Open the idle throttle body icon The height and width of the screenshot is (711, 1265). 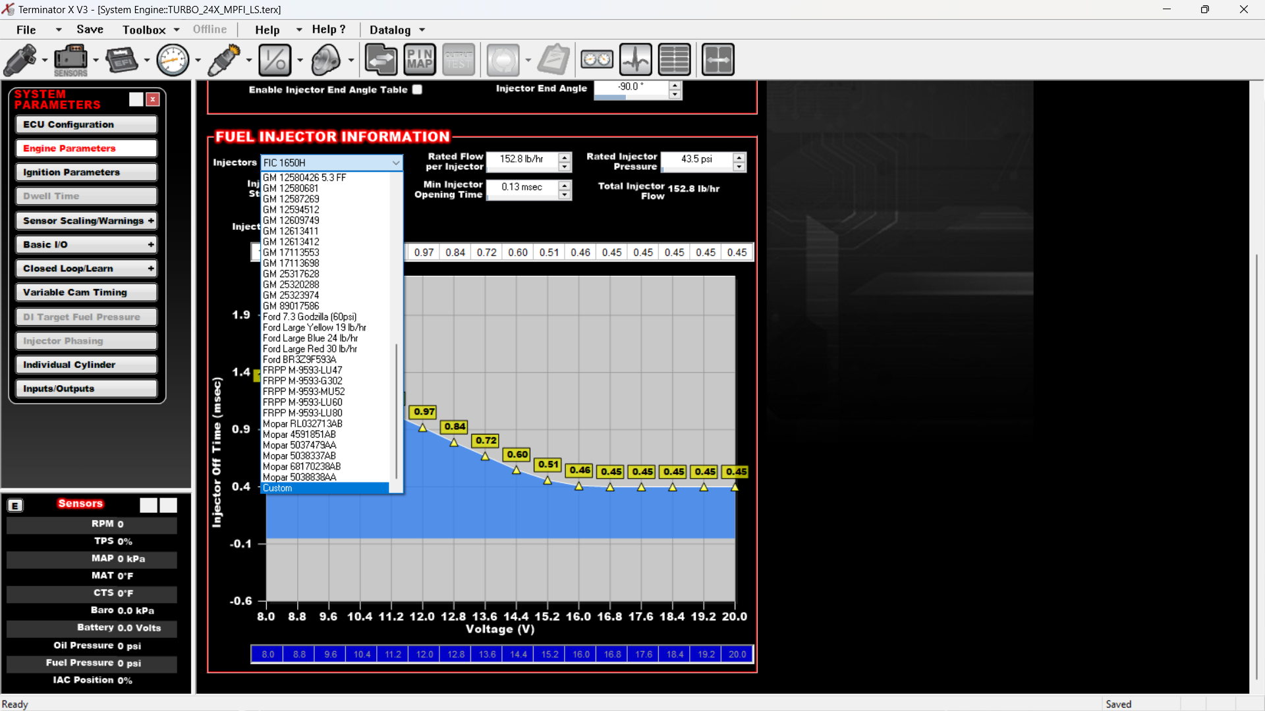coord(326,60)
